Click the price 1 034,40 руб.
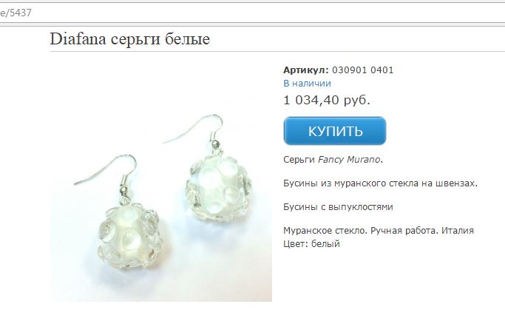Screen dimensions: 505x321 click(x=327, y=100)
